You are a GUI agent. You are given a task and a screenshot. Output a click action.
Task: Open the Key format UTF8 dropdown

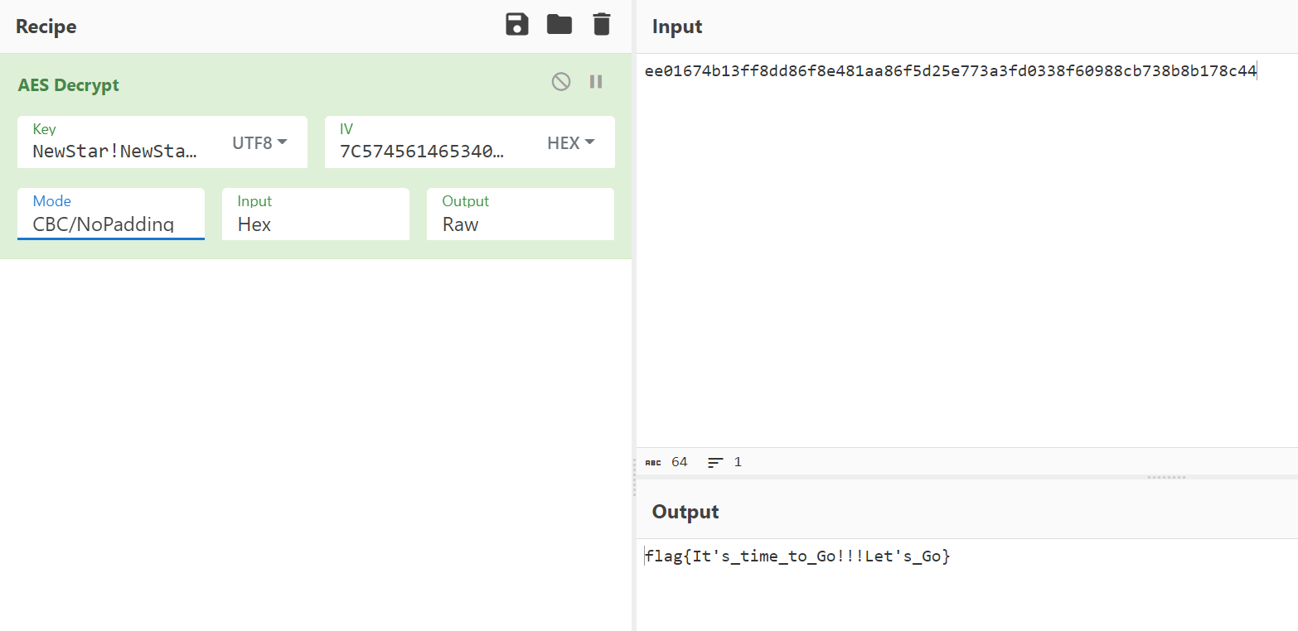coord(259,142)
